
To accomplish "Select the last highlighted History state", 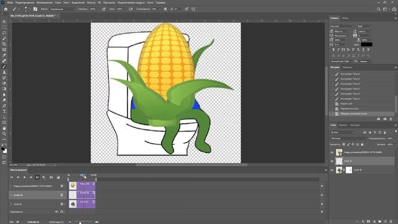I will pos(363,114).
